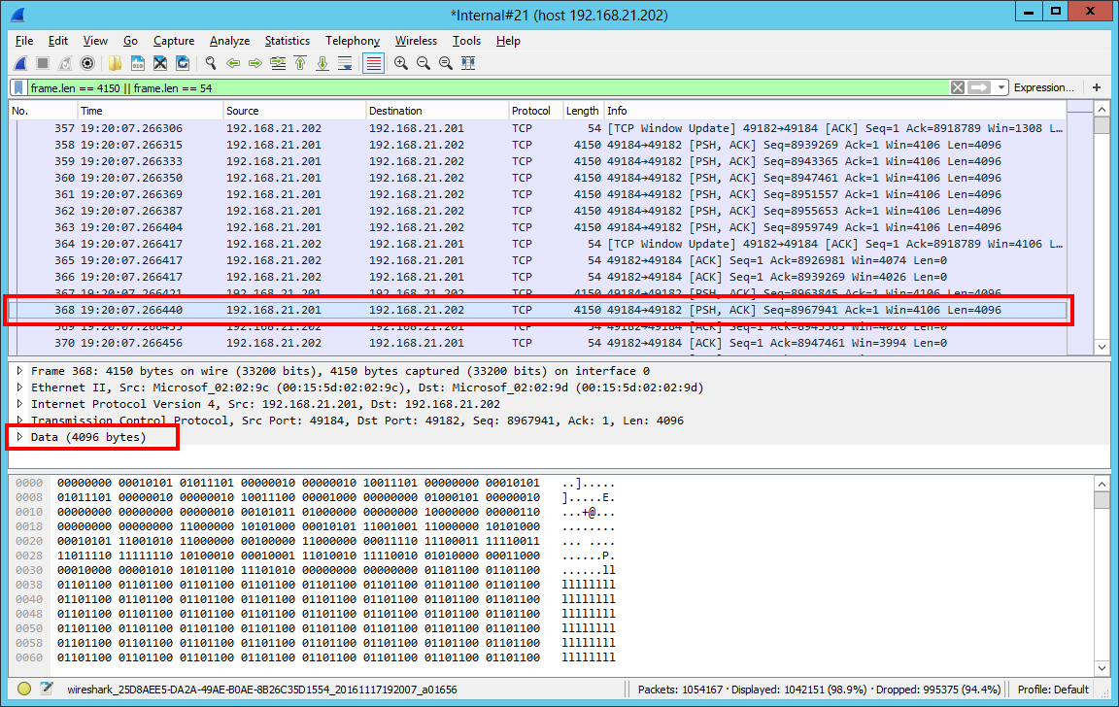
Task: Sort by Destination column header
Action: (x=436, y=111)
